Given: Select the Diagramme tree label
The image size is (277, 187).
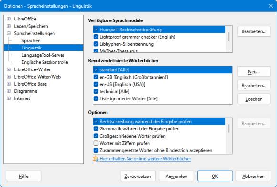Looking at the screenshot, I should point(26,91).
